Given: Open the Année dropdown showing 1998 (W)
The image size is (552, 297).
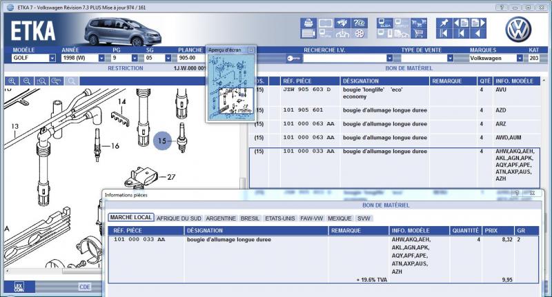Looking at the screenshot, I should (x=101, y=58).
